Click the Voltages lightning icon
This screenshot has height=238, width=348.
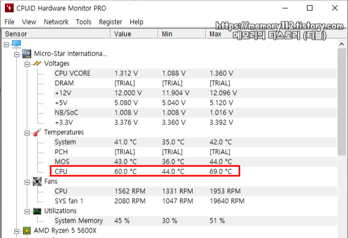(37, 63)
